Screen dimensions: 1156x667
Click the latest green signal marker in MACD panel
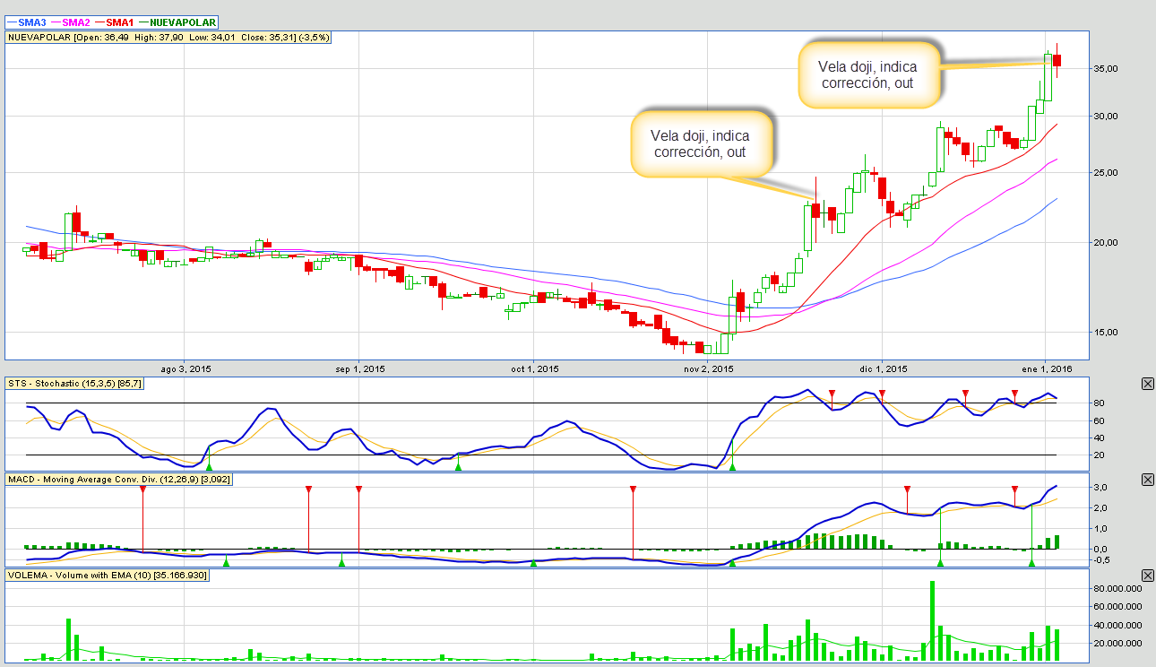(1031, 563)
